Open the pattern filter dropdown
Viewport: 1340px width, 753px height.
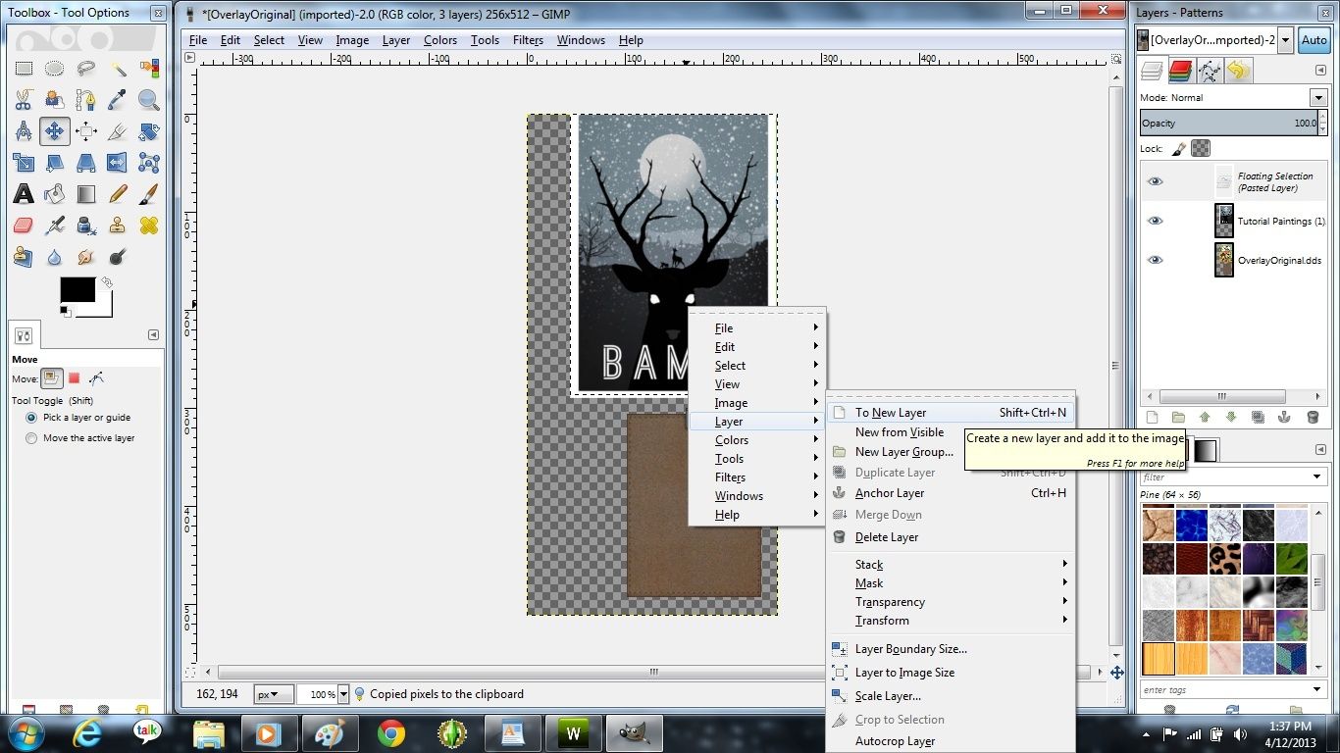pyautogui.click(x=1318, y=477)
